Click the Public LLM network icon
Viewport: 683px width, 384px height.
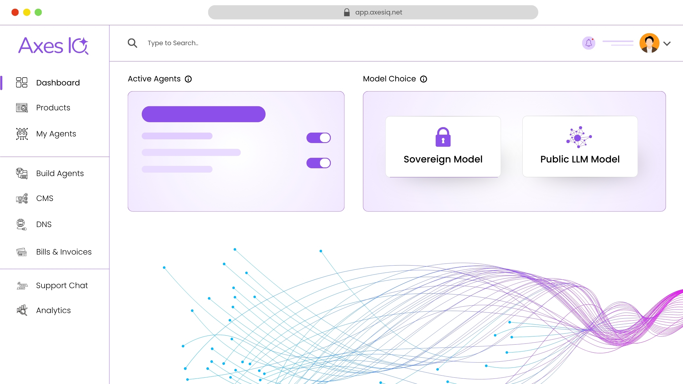[x=579, y=137]
